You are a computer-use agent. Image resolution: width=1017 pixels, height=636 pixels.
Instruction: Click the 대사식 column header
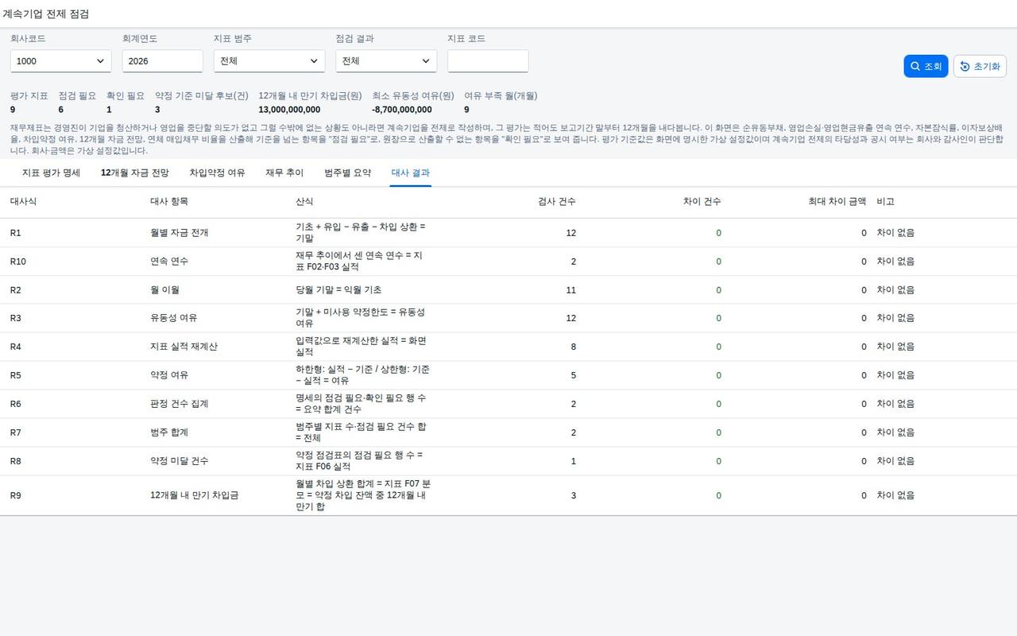pos(24,202)
